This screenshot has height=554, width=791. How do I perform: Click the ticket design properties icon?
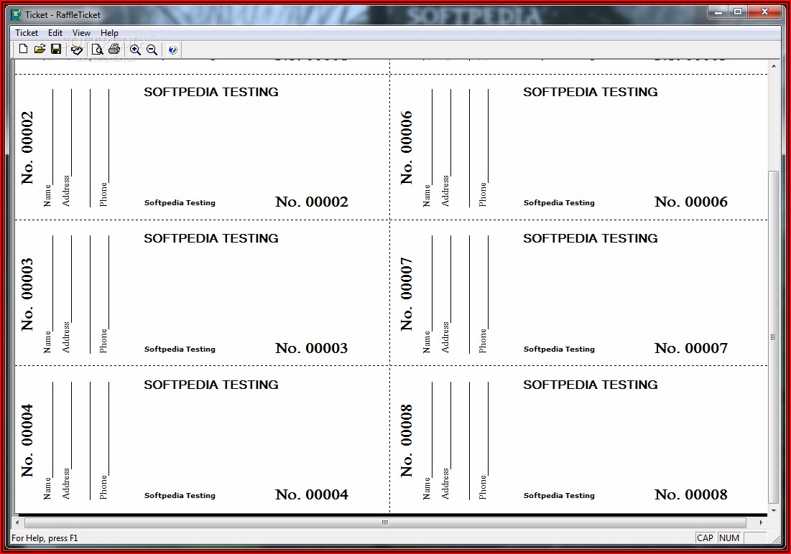click(77, 50)
